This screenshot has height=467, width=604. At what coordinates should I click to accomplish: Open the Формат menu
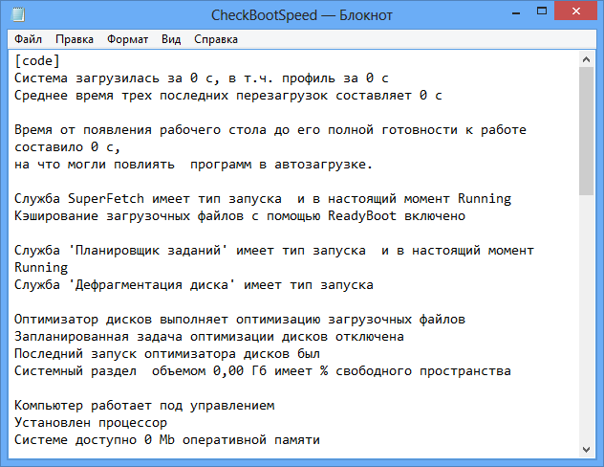[127, 39]
